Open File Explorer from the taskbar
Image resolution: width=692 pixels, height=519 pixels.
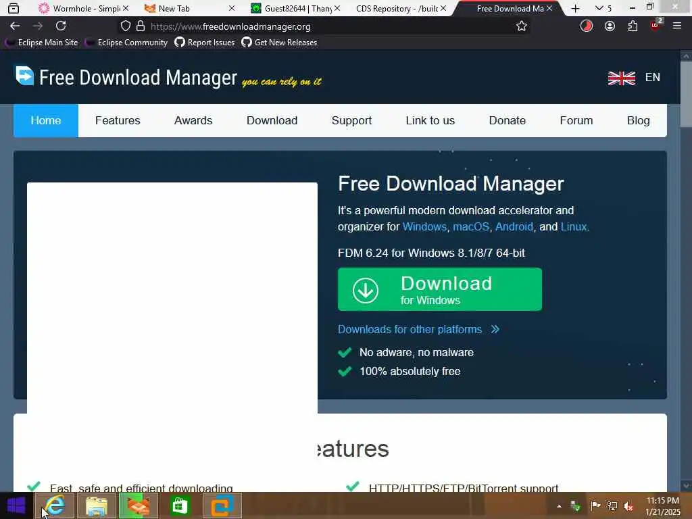(x=97, y=505)
